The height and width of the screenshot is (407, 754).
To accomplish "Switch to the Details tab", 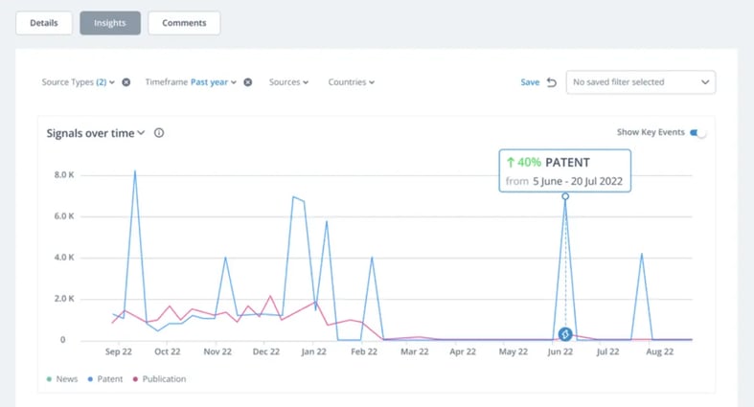I will tap(44, 23).
